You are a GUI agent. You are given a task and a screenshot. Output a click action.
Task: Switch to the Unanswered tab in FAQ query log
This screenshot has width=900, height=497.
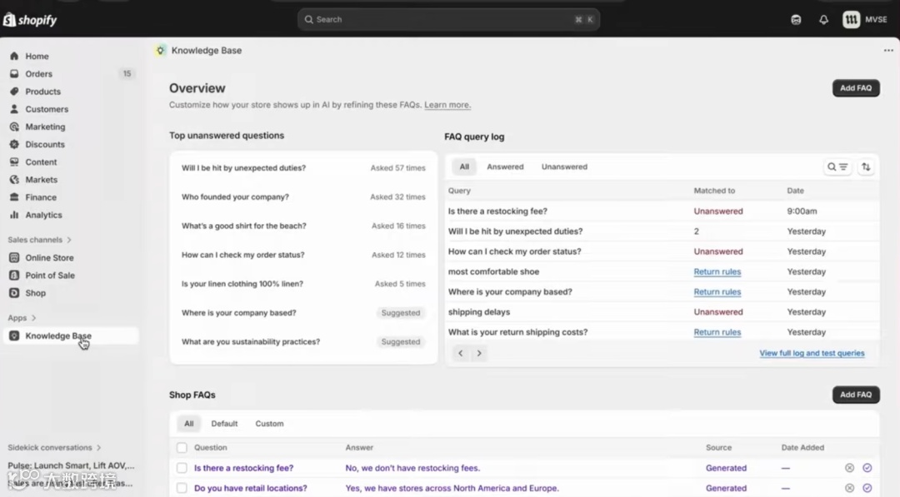point(564,166)
